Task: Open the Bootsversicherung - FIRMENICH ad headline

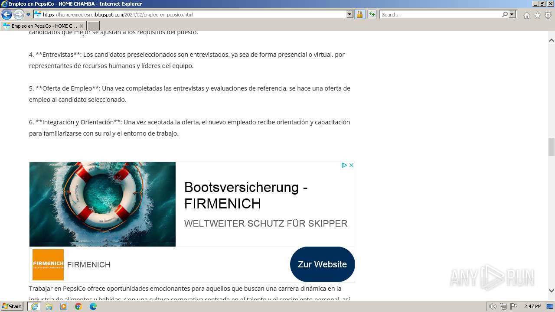Action: coord(246,195)
